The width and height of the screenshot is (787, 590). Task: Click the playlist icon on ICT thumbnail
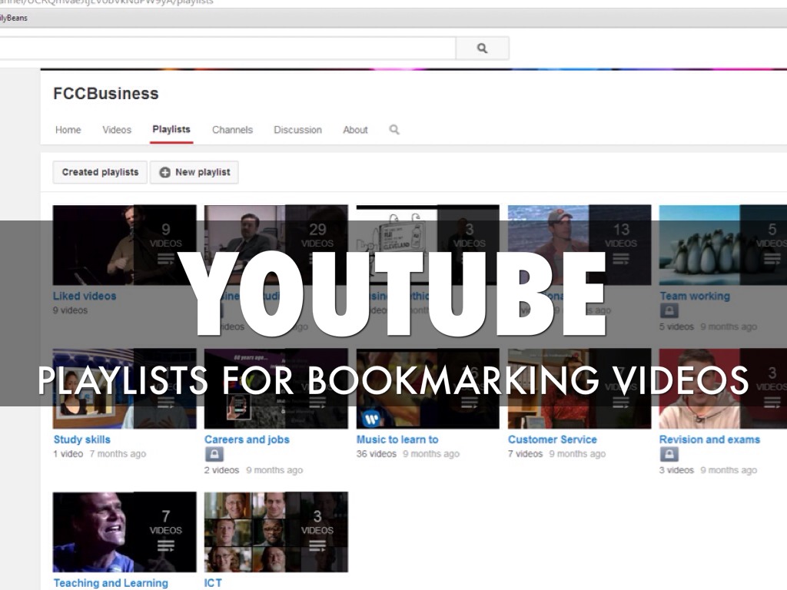317,546
